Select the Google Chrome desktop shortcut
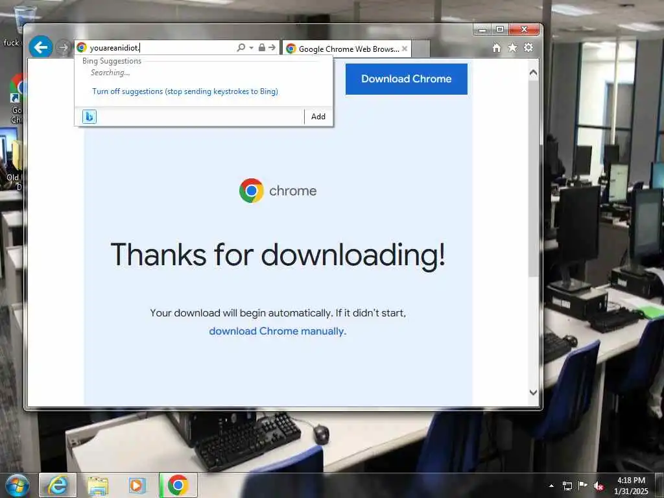Screen dimensions: 664x498 click(17, 99)
